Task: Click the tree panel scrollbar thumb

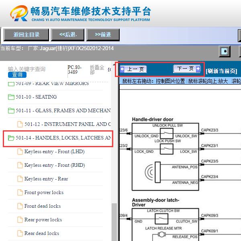Action: click(x=114, y=222)
